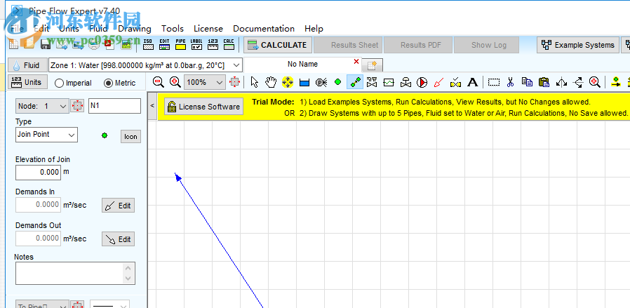
Task: Click the Example Systems button
Action: (x=578, y=45)
